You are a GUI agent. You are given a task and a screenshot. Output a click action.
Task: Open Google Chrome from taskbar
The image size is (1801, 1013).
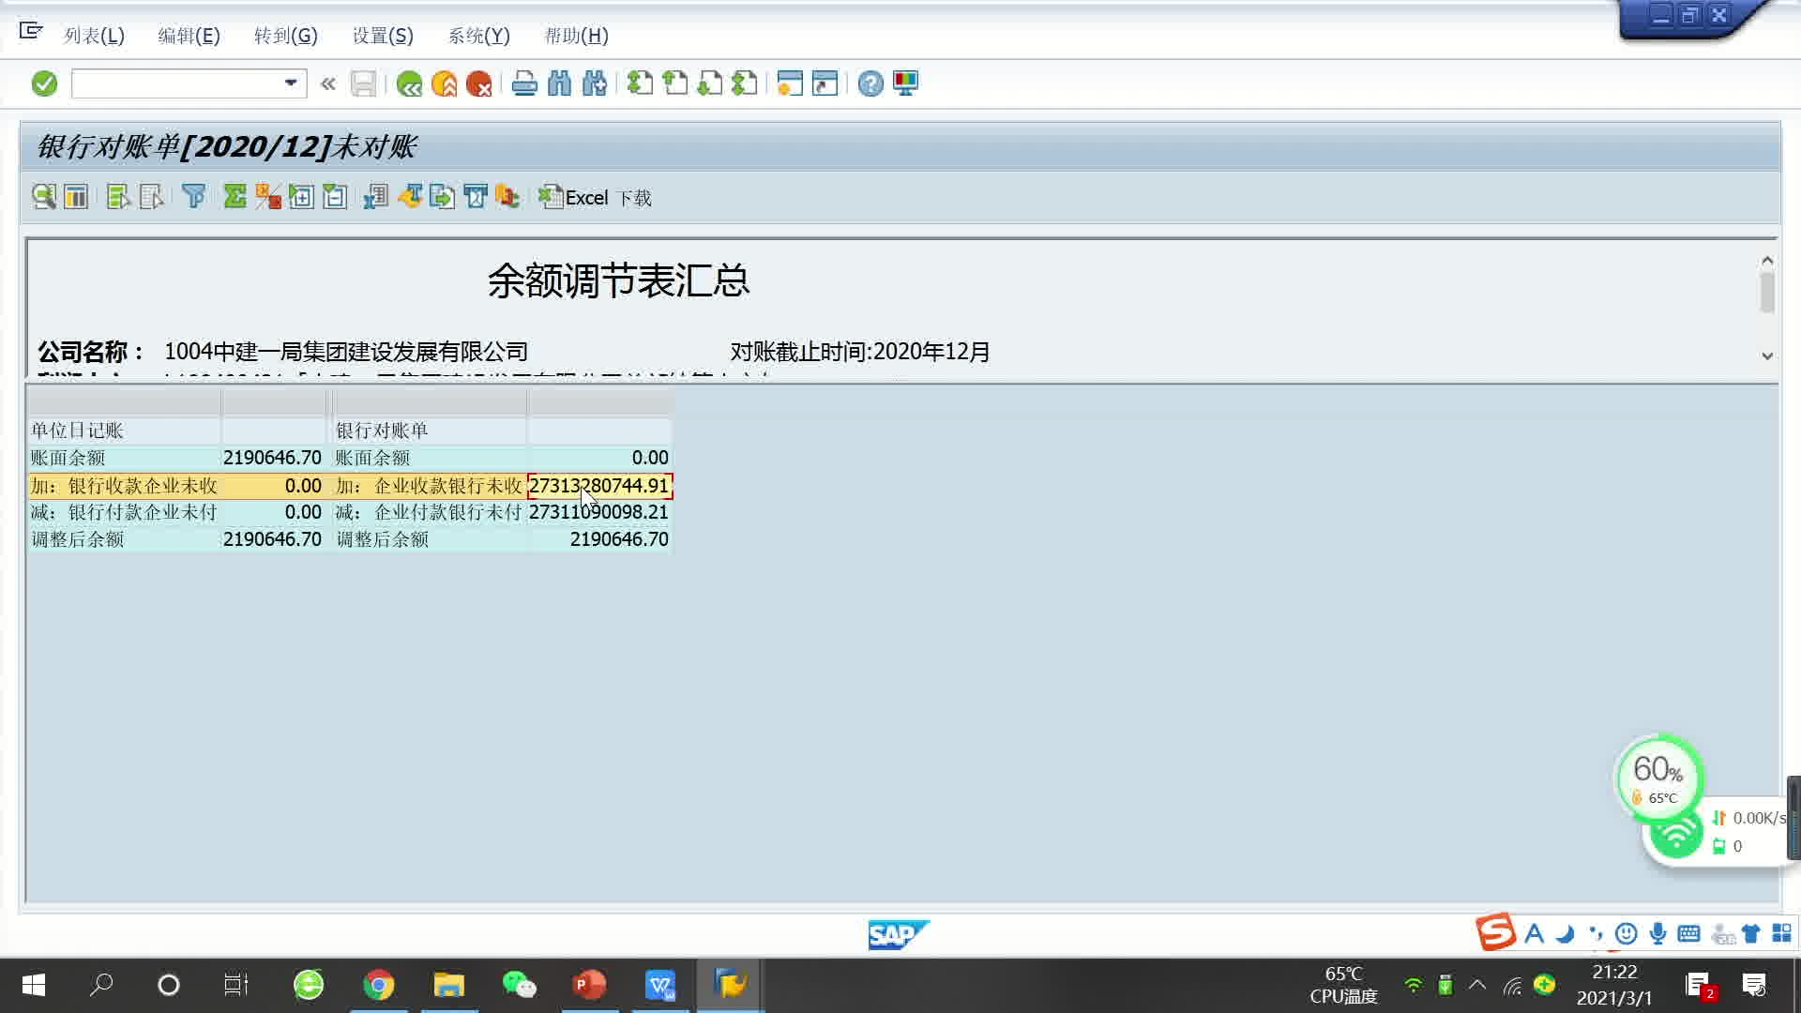coord(379,985)
